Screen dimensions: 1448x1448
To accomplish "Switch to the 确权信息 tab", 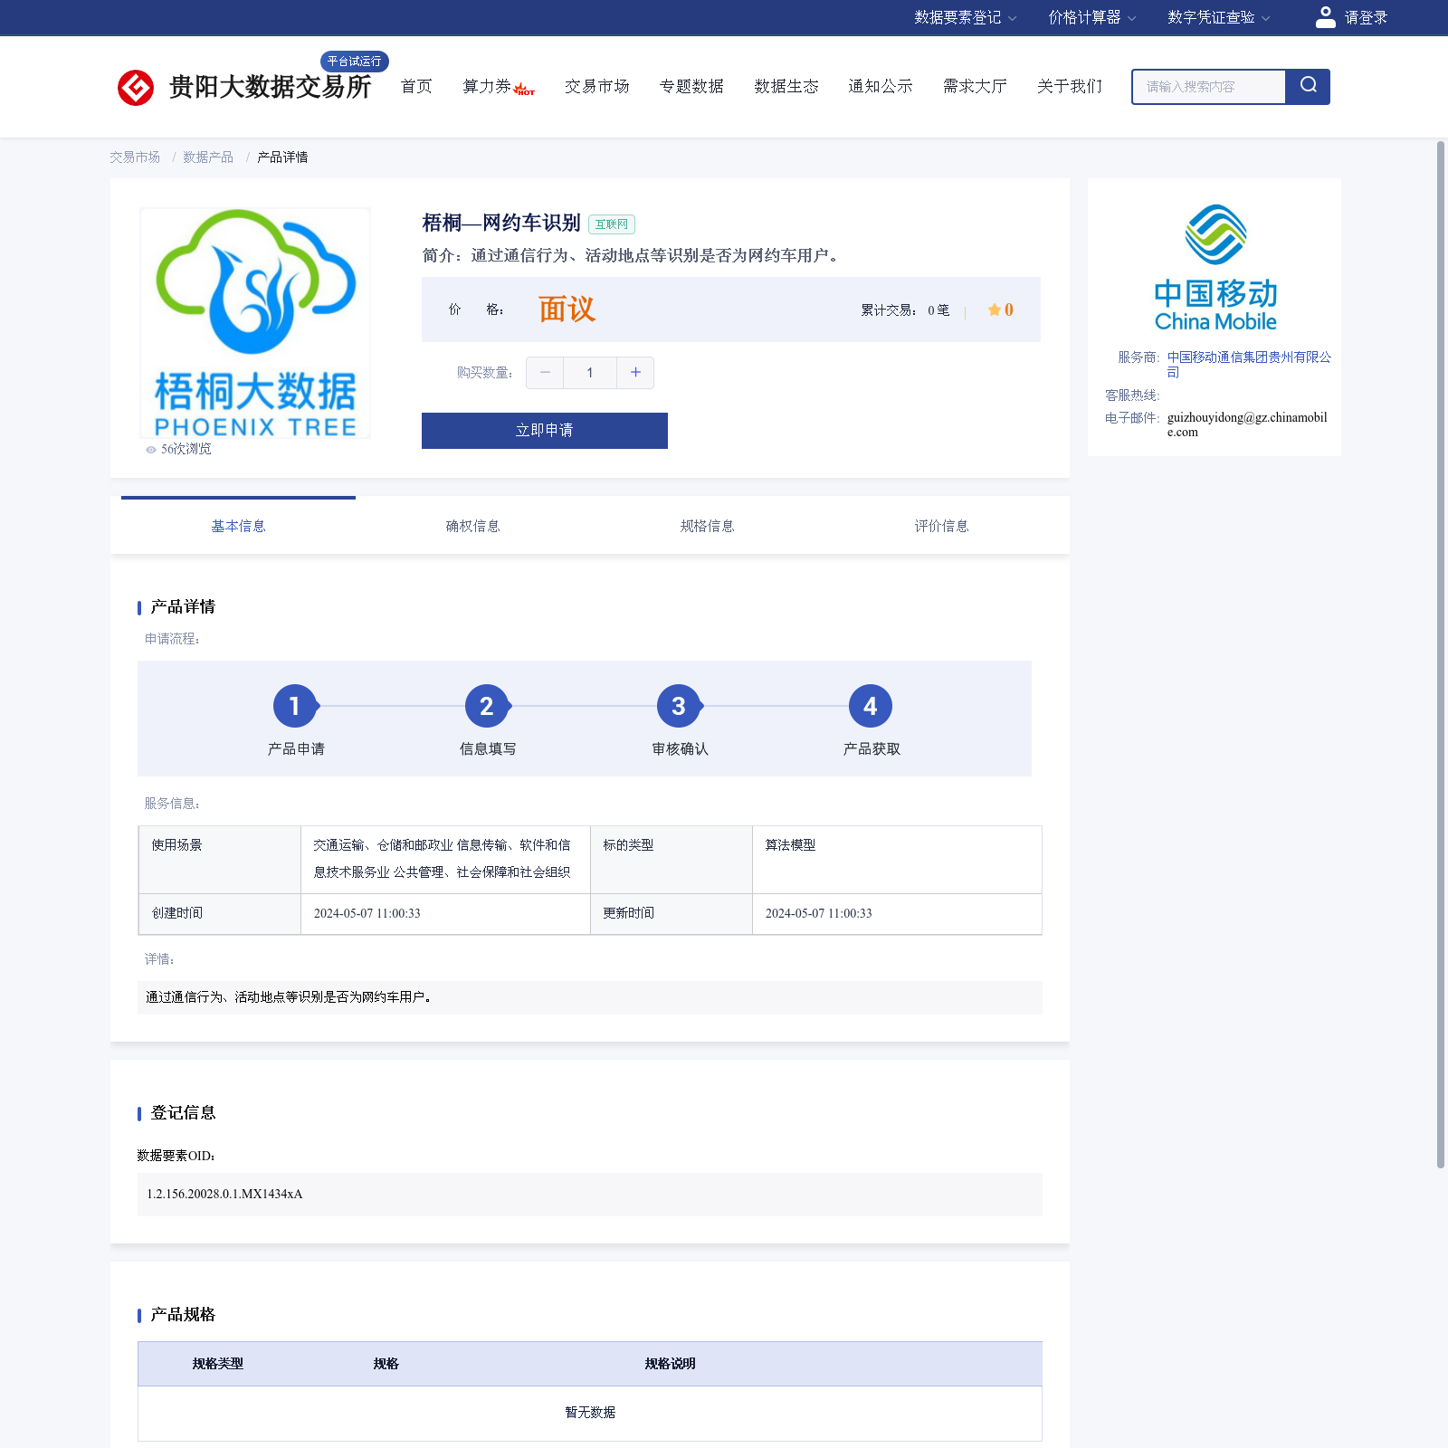I will tap(472, 526).
